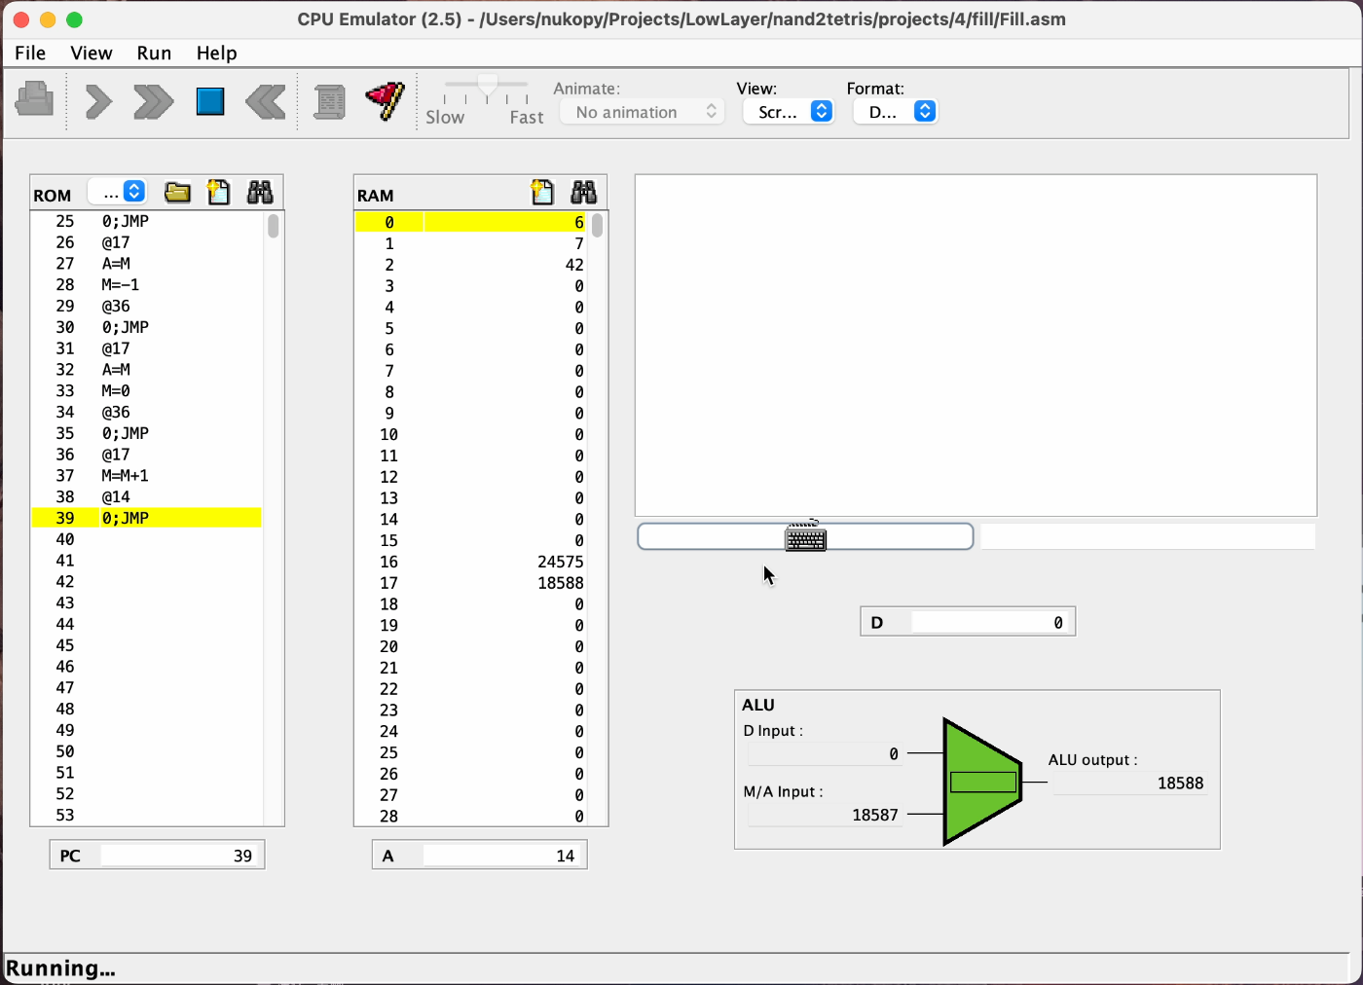Select ROM row 28 M=-1
Screen dimensions: 1363x985
[146, 284]
